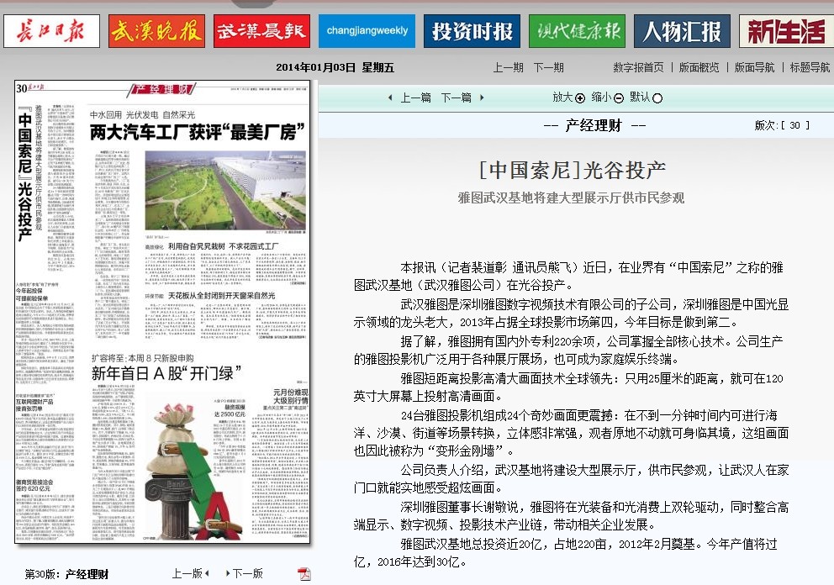Open 标题导航 headline navigation menu
Image resolution: width=834 pixels, height=585 pixels.
809,67
